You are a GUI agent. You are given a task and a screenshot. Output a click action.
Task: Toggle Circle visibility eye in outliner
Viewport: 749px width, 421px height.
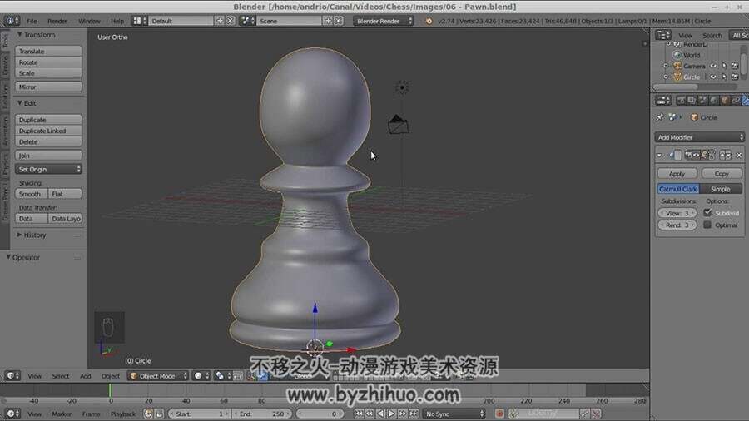713,77
